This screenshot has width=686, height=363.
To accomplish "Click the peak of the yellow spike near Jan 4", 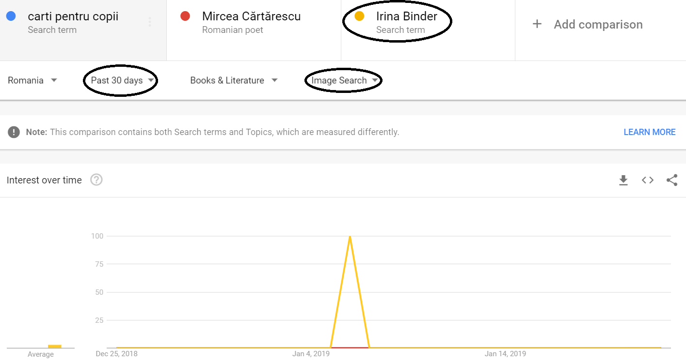I will (x=350, y=237).
